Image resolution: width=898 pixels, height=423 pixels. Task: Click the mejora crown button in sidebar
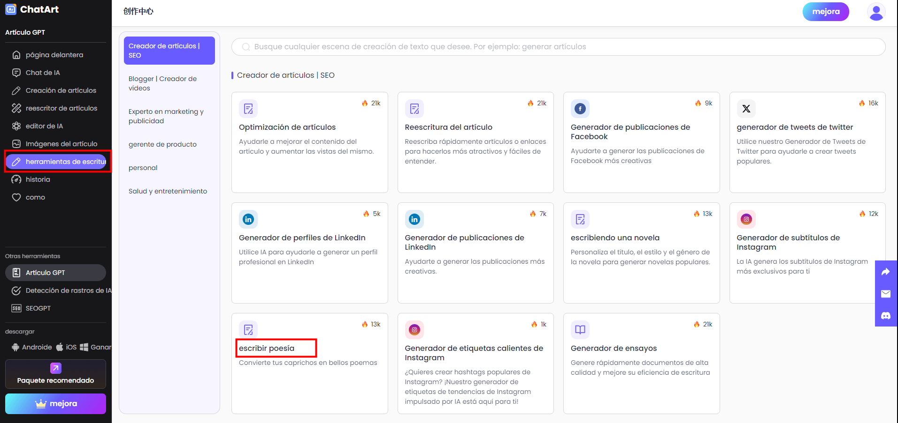coord(55,404)
